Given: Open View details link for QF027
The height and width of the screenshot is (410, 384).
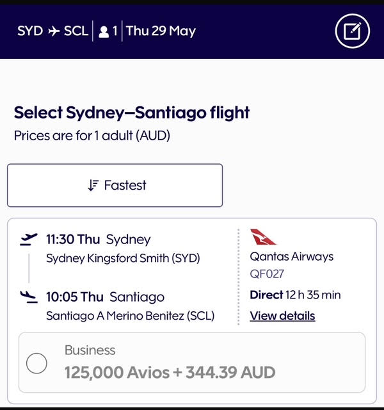Looking at the screenshot, I should click(282, 316).
